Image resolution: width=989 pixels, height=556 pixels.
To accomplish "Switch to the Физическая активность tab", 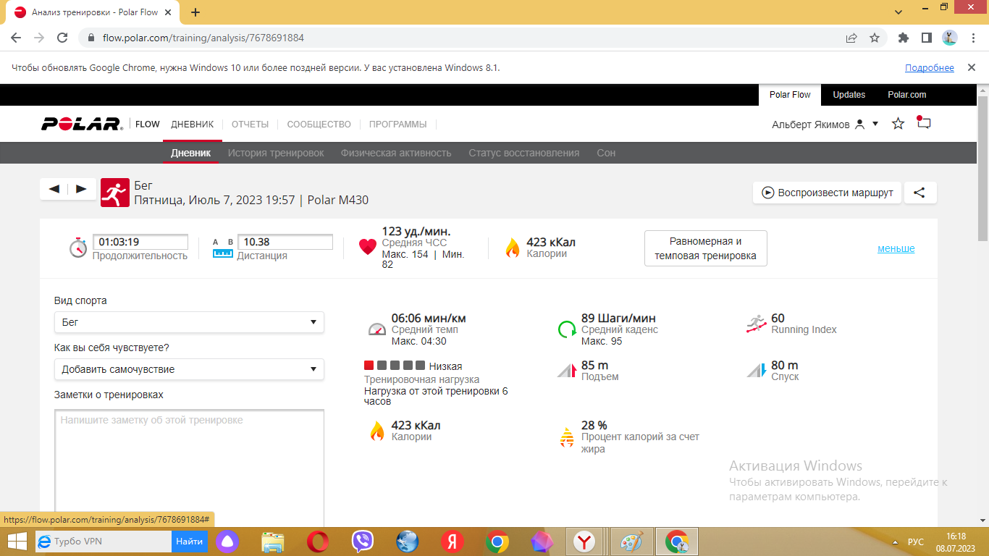I will pos(396,153).
